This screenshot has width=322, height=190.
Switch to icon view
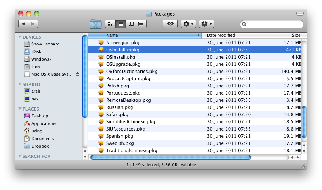point(110,24)
